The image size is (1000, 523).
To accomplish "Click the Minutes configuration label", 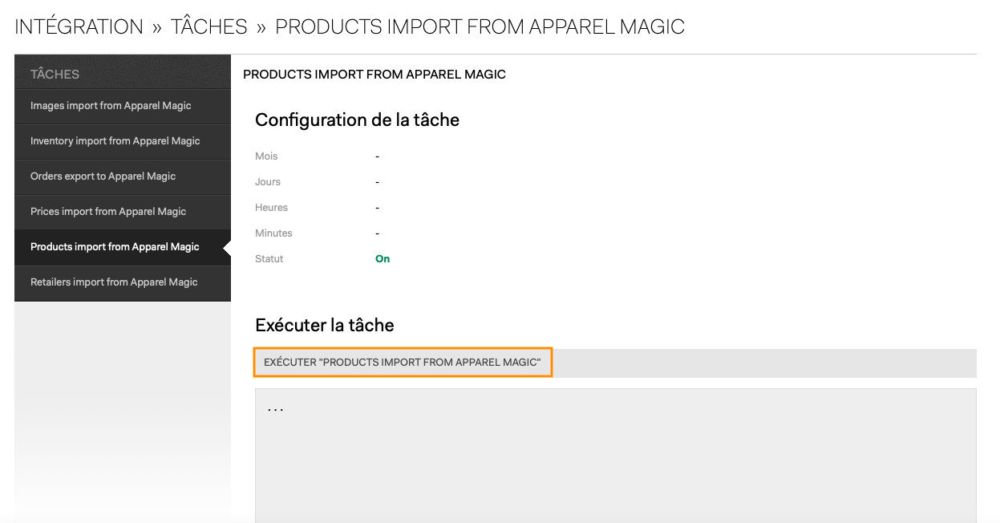I will pos(273,233).
